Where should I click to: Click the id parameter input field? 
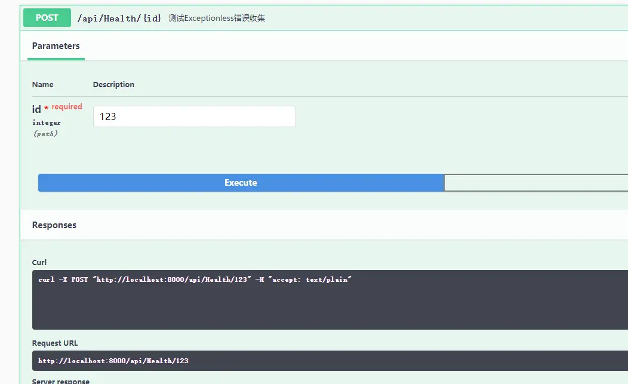(x=194, y=116)
